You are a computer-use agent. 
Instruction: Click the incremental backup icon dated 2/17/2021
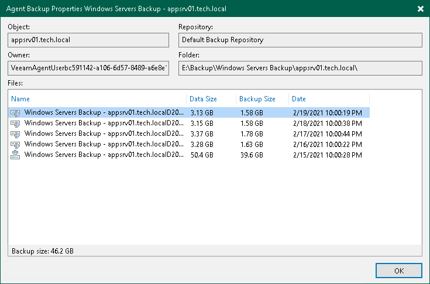[x=16, y=134]
